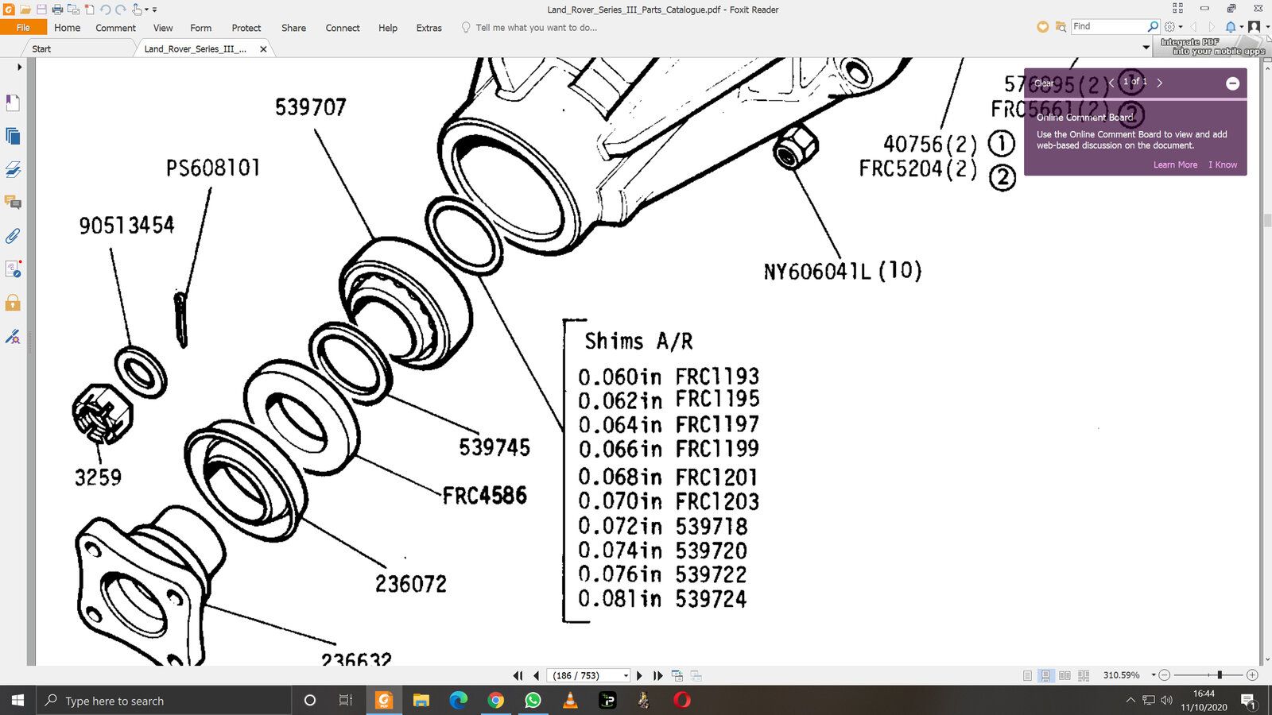Click the heart favorites icon
This screenshot has width=1272, height=715.
[1042, 26]
